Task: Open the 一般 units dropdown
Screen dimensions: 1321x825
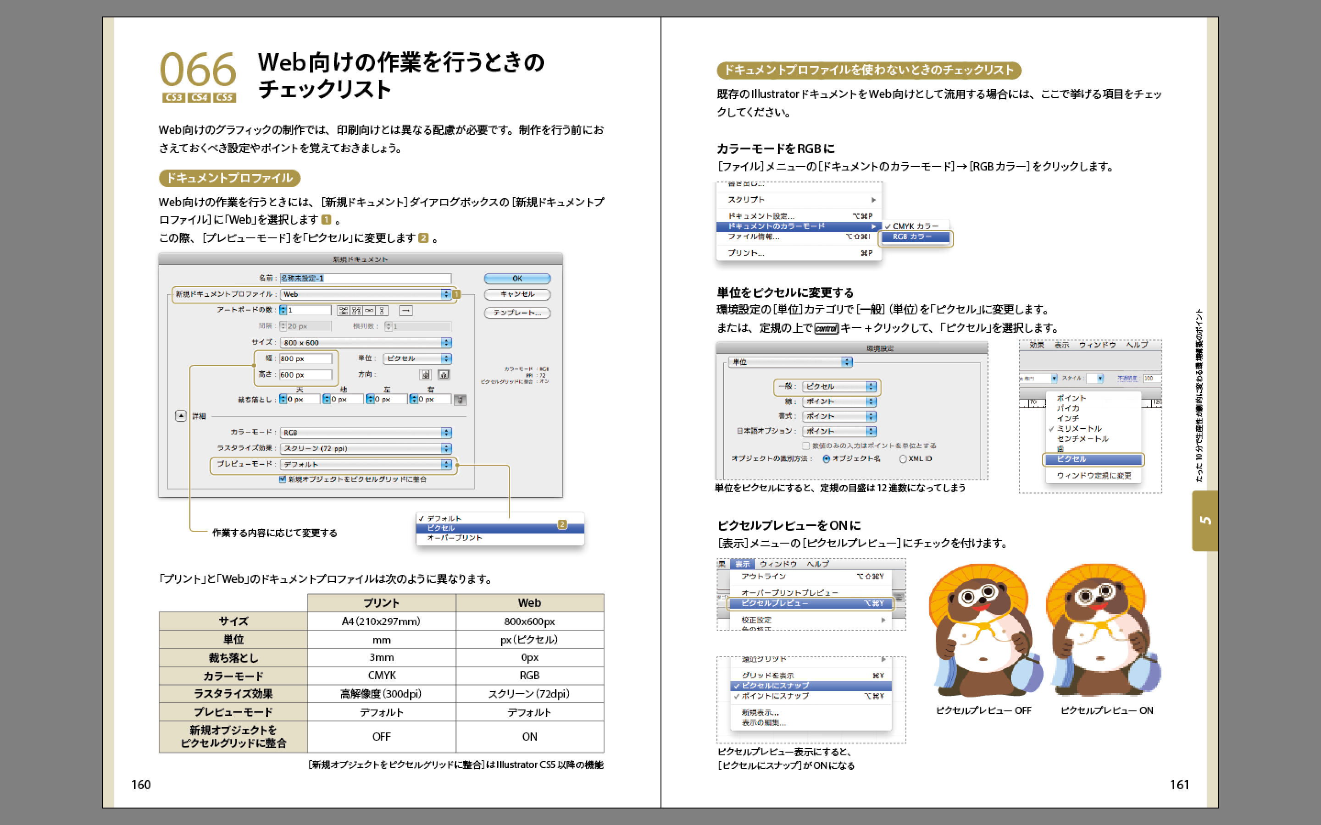Action: [839, 387]
